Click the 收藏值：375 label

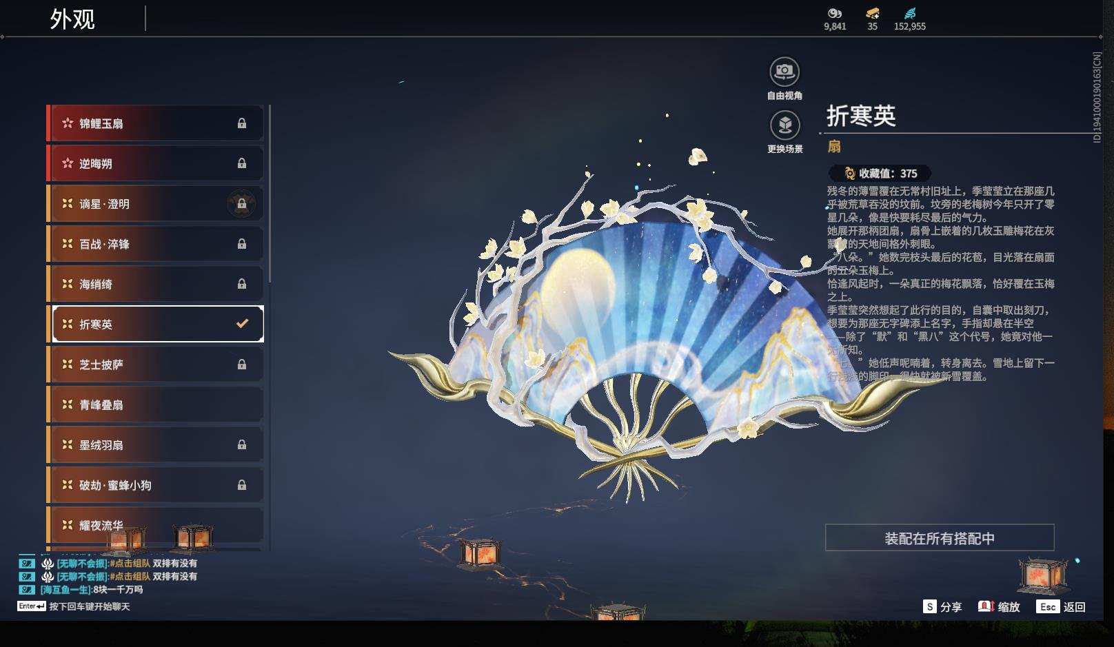888,174
